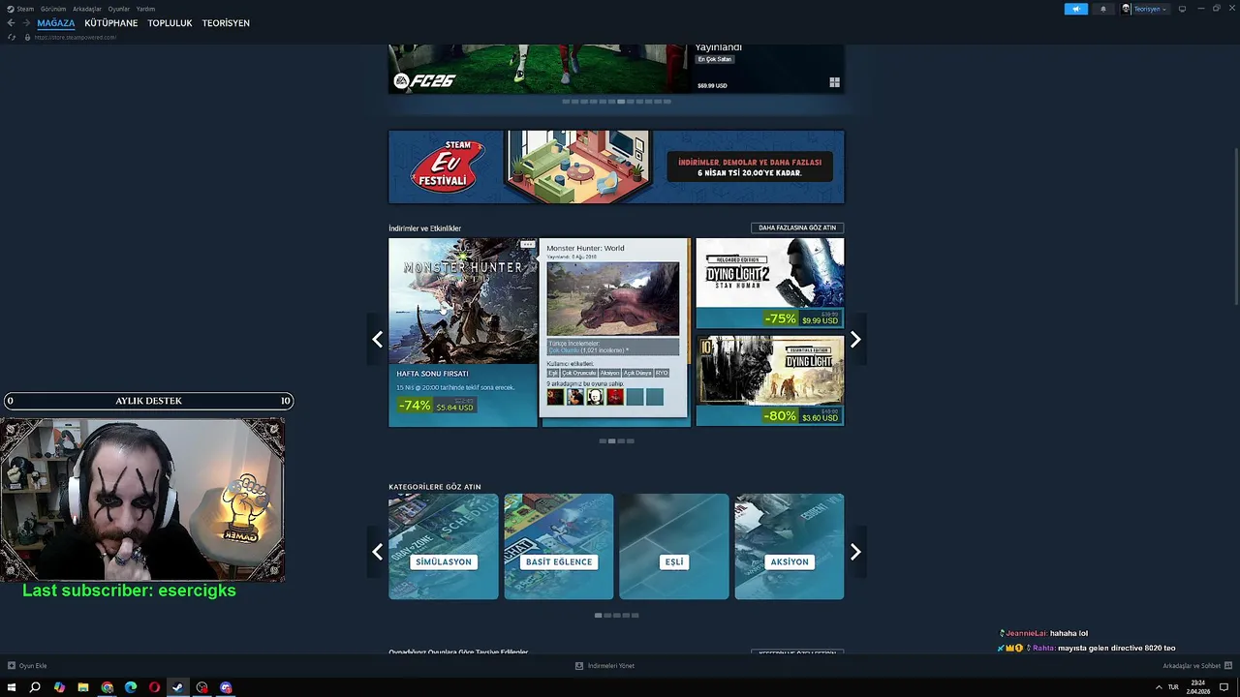This screenshot has height=697, width=1240.
Task: Open Google Chrome from the taskbar
Action: click(107, 687)
